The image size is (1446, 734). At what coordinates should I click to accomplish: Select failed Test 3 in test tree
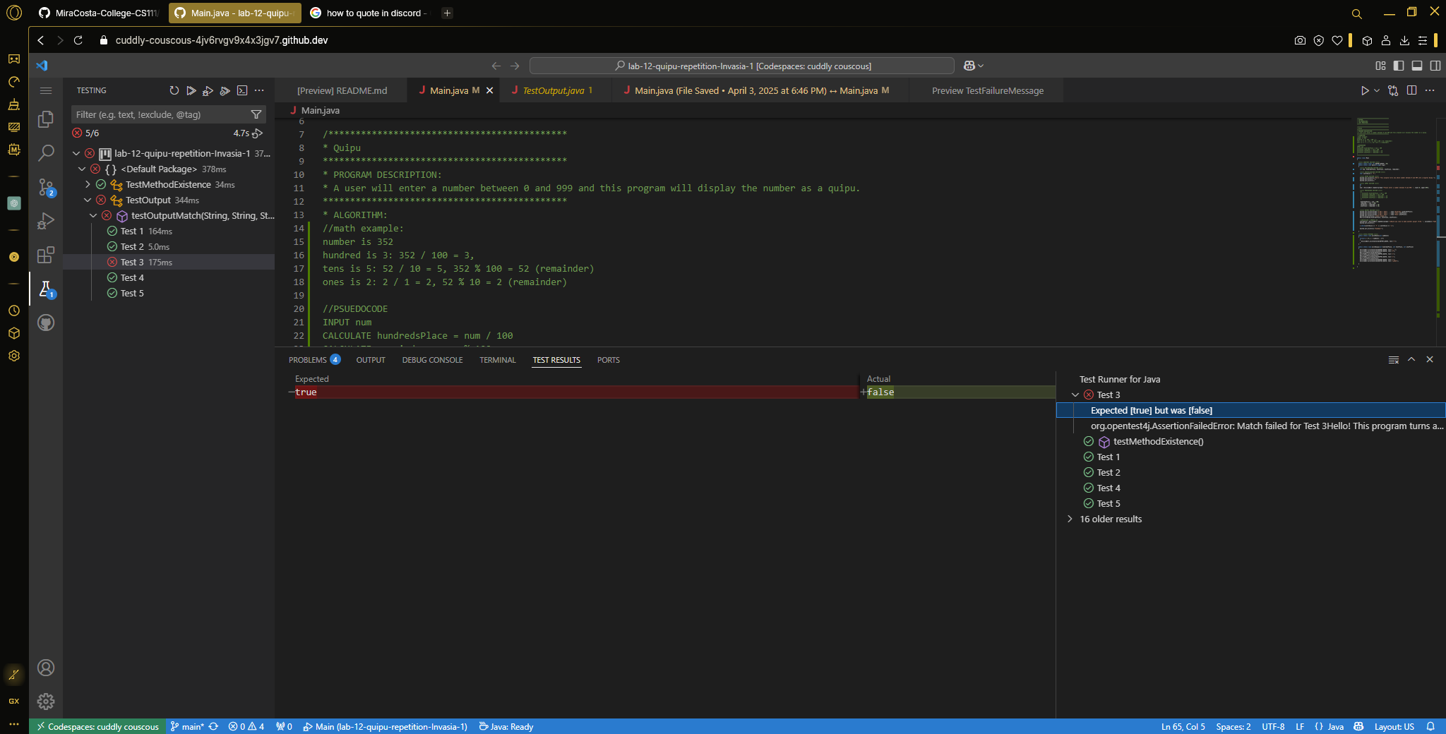click(132, 262)
